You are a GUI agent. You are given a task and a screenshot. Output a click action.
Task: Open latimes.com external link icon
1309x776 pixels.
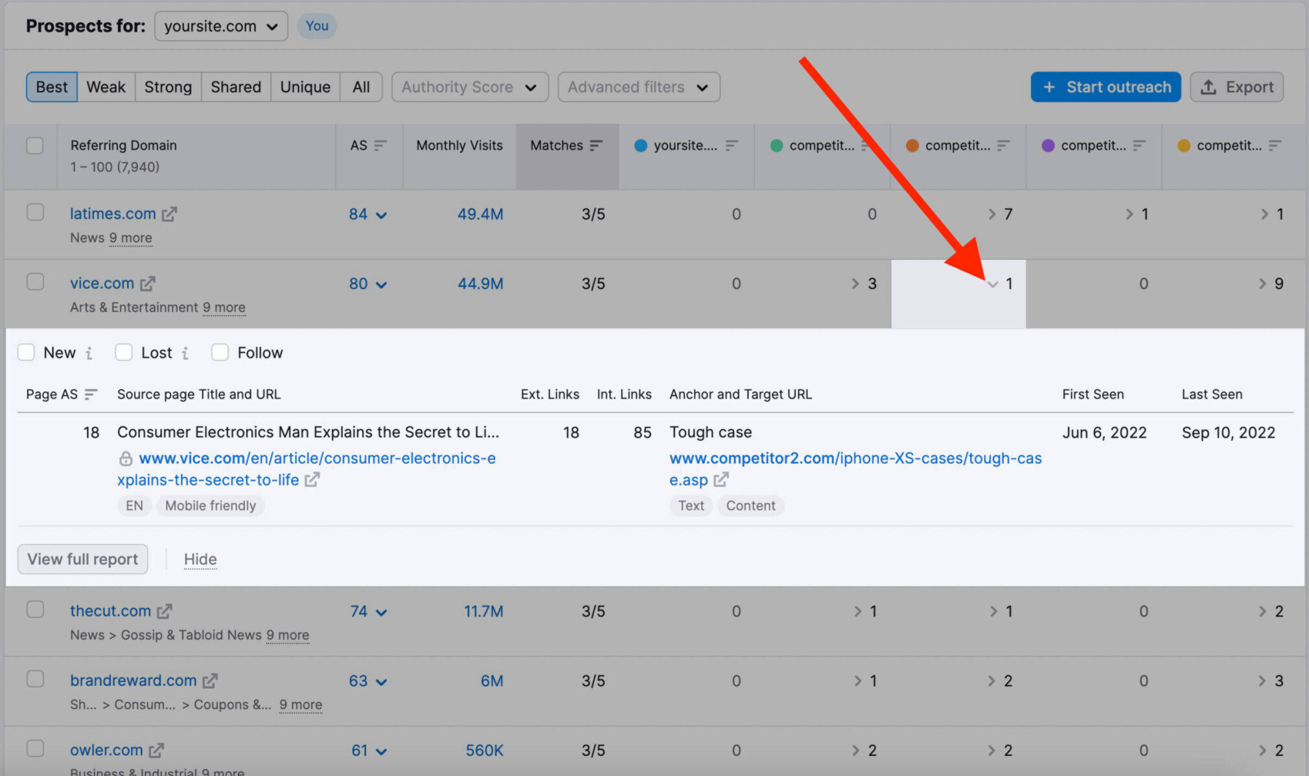tap(170, 214)
